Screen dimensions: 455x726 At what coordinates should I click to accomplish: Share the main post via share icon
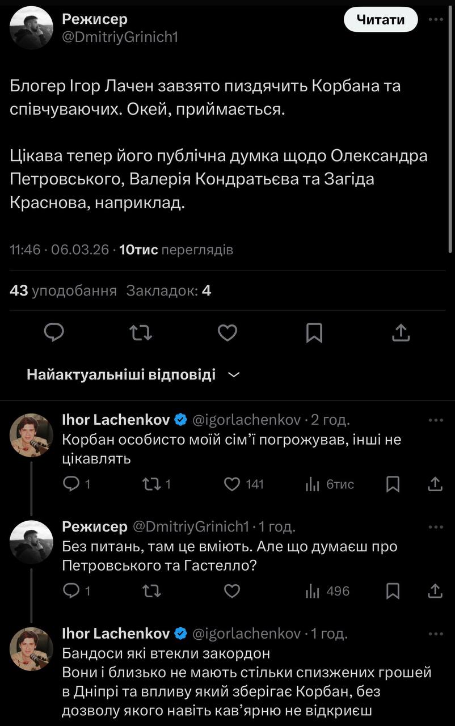tap(401, 333)
